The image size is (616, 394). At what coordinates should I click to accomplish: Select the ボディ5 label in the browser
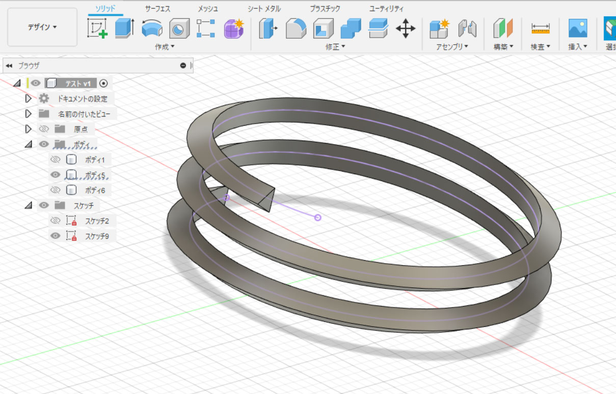tap(95, 175)
